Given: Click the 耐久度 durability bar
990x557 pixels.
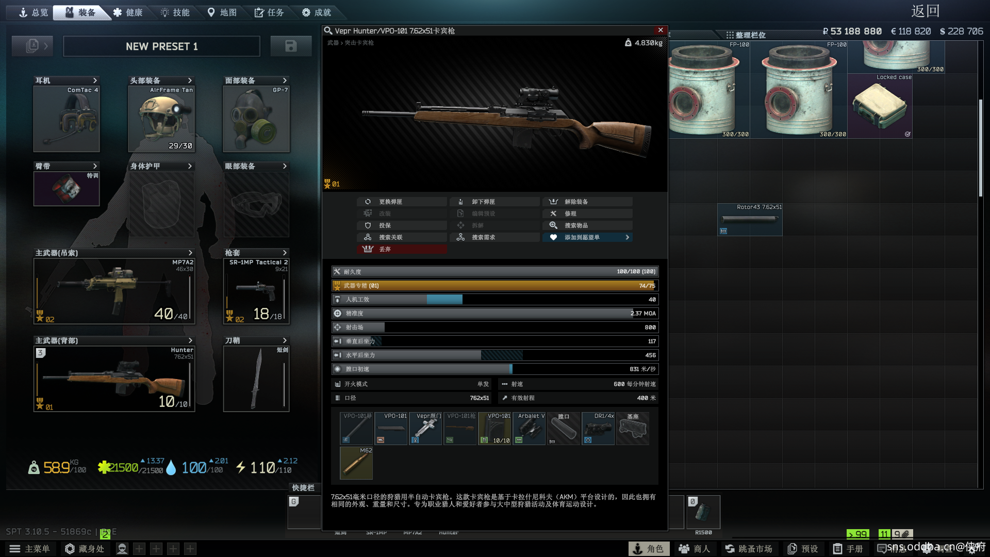Looking at the screenshot, I should pyautogui.click(x=495, y=271).
